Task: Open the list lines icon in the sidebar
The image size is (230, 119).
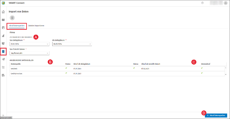Action: point(3,67)
